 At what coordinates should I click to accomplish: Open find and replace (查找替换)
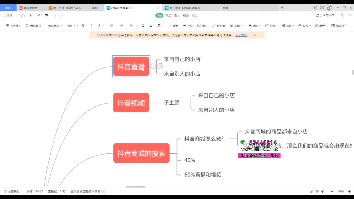click(33, 25)
